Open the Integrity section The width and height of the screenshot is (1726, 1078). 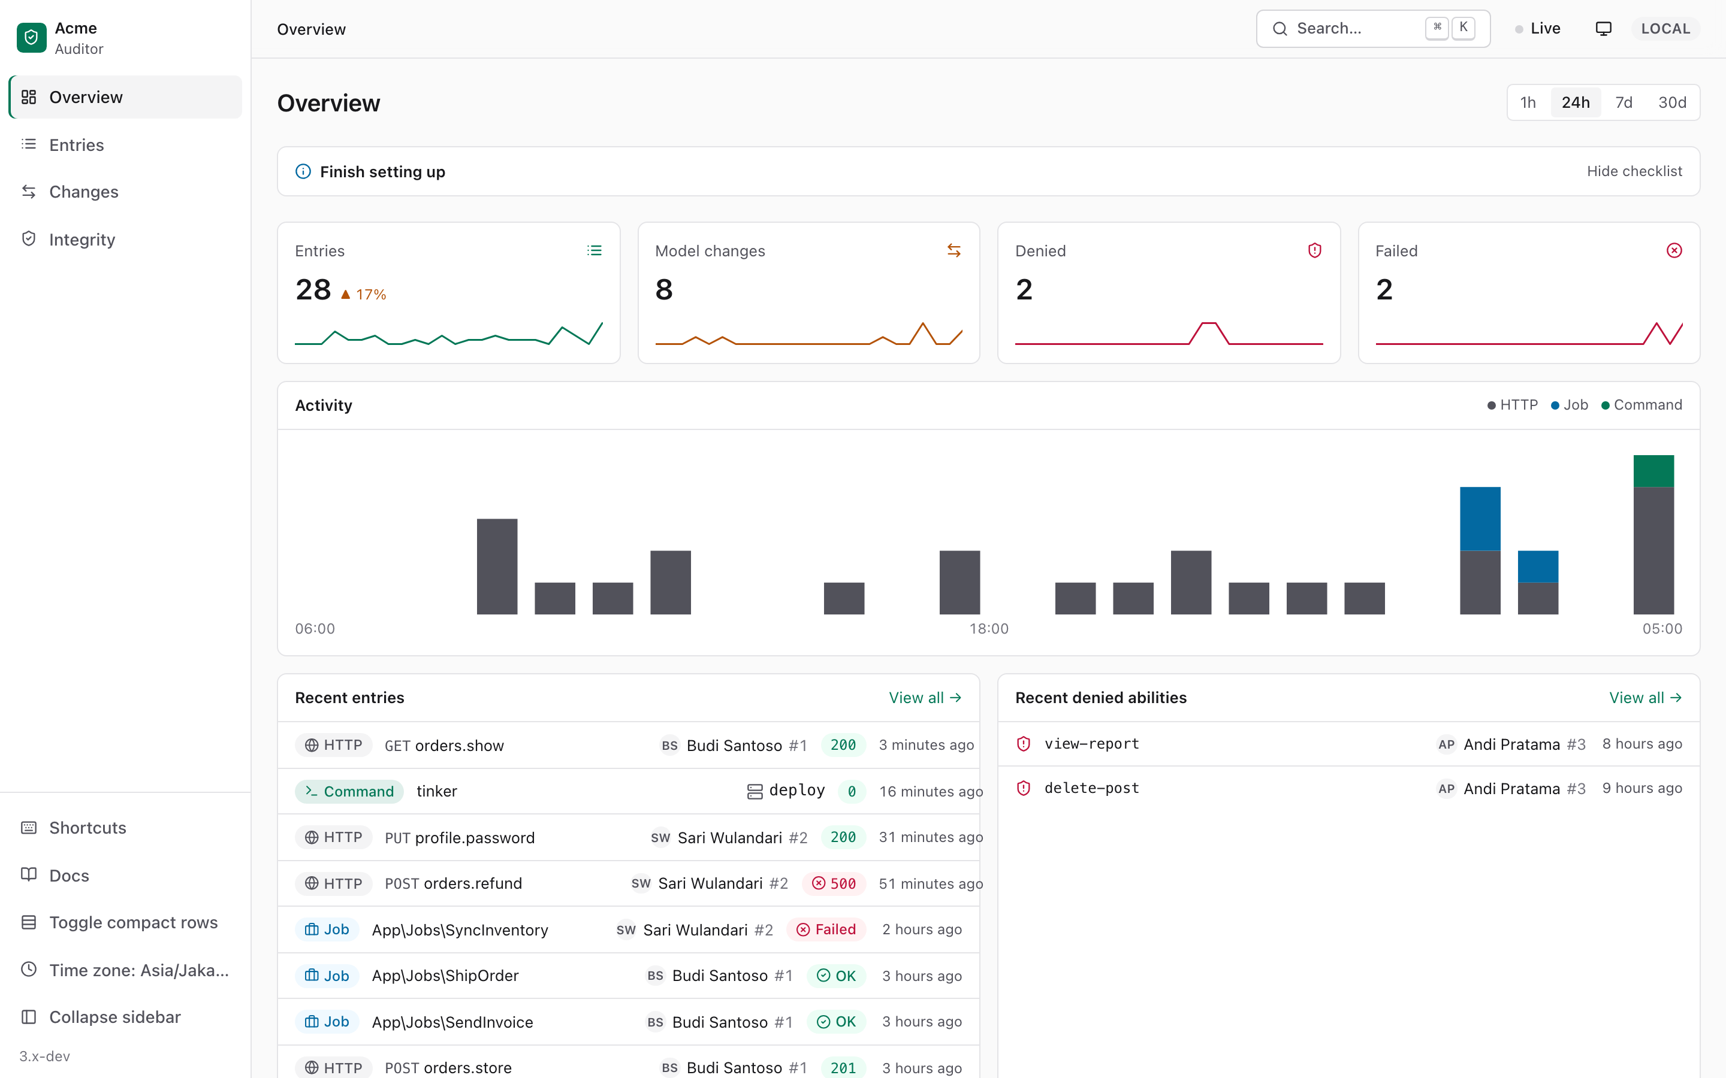tap(125, 240)
